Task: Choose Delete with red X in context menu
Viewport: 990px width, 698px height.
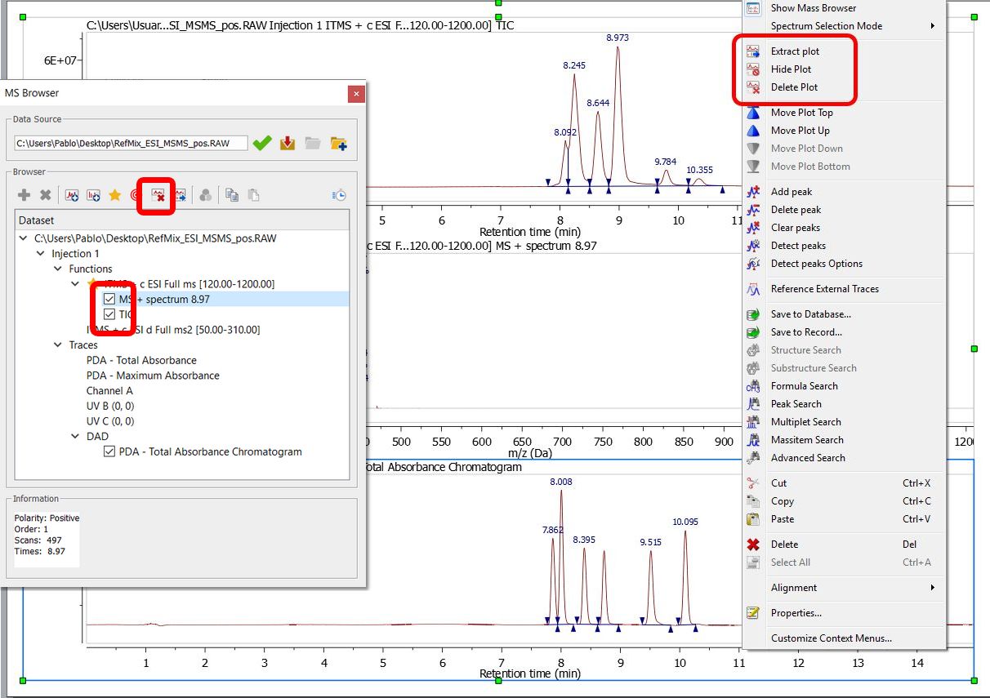Action: pyautogui.click(x=844, y=545)
